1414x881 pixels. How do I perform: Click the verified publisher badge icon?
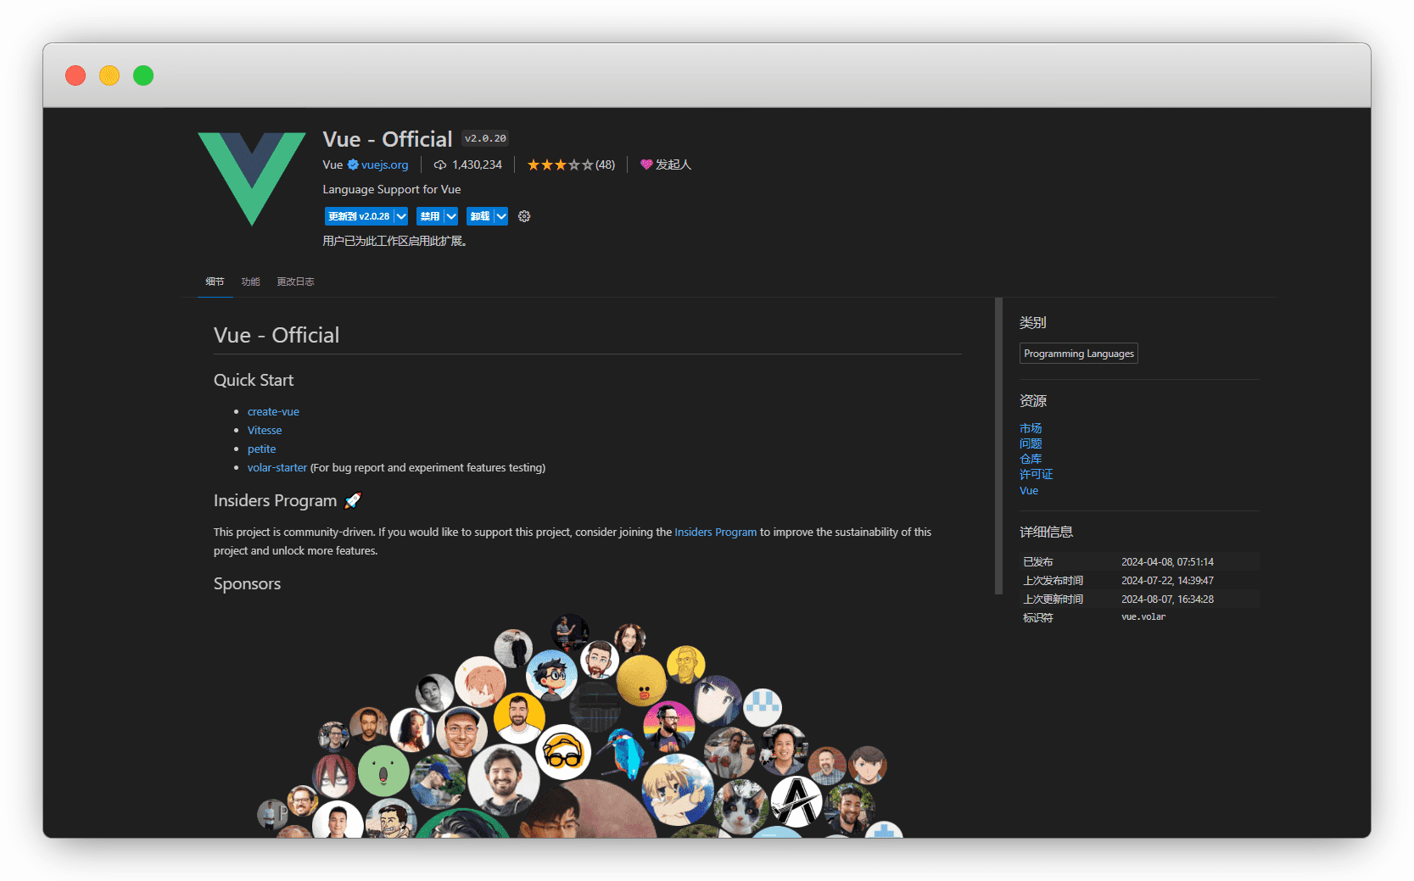point(353,164)
